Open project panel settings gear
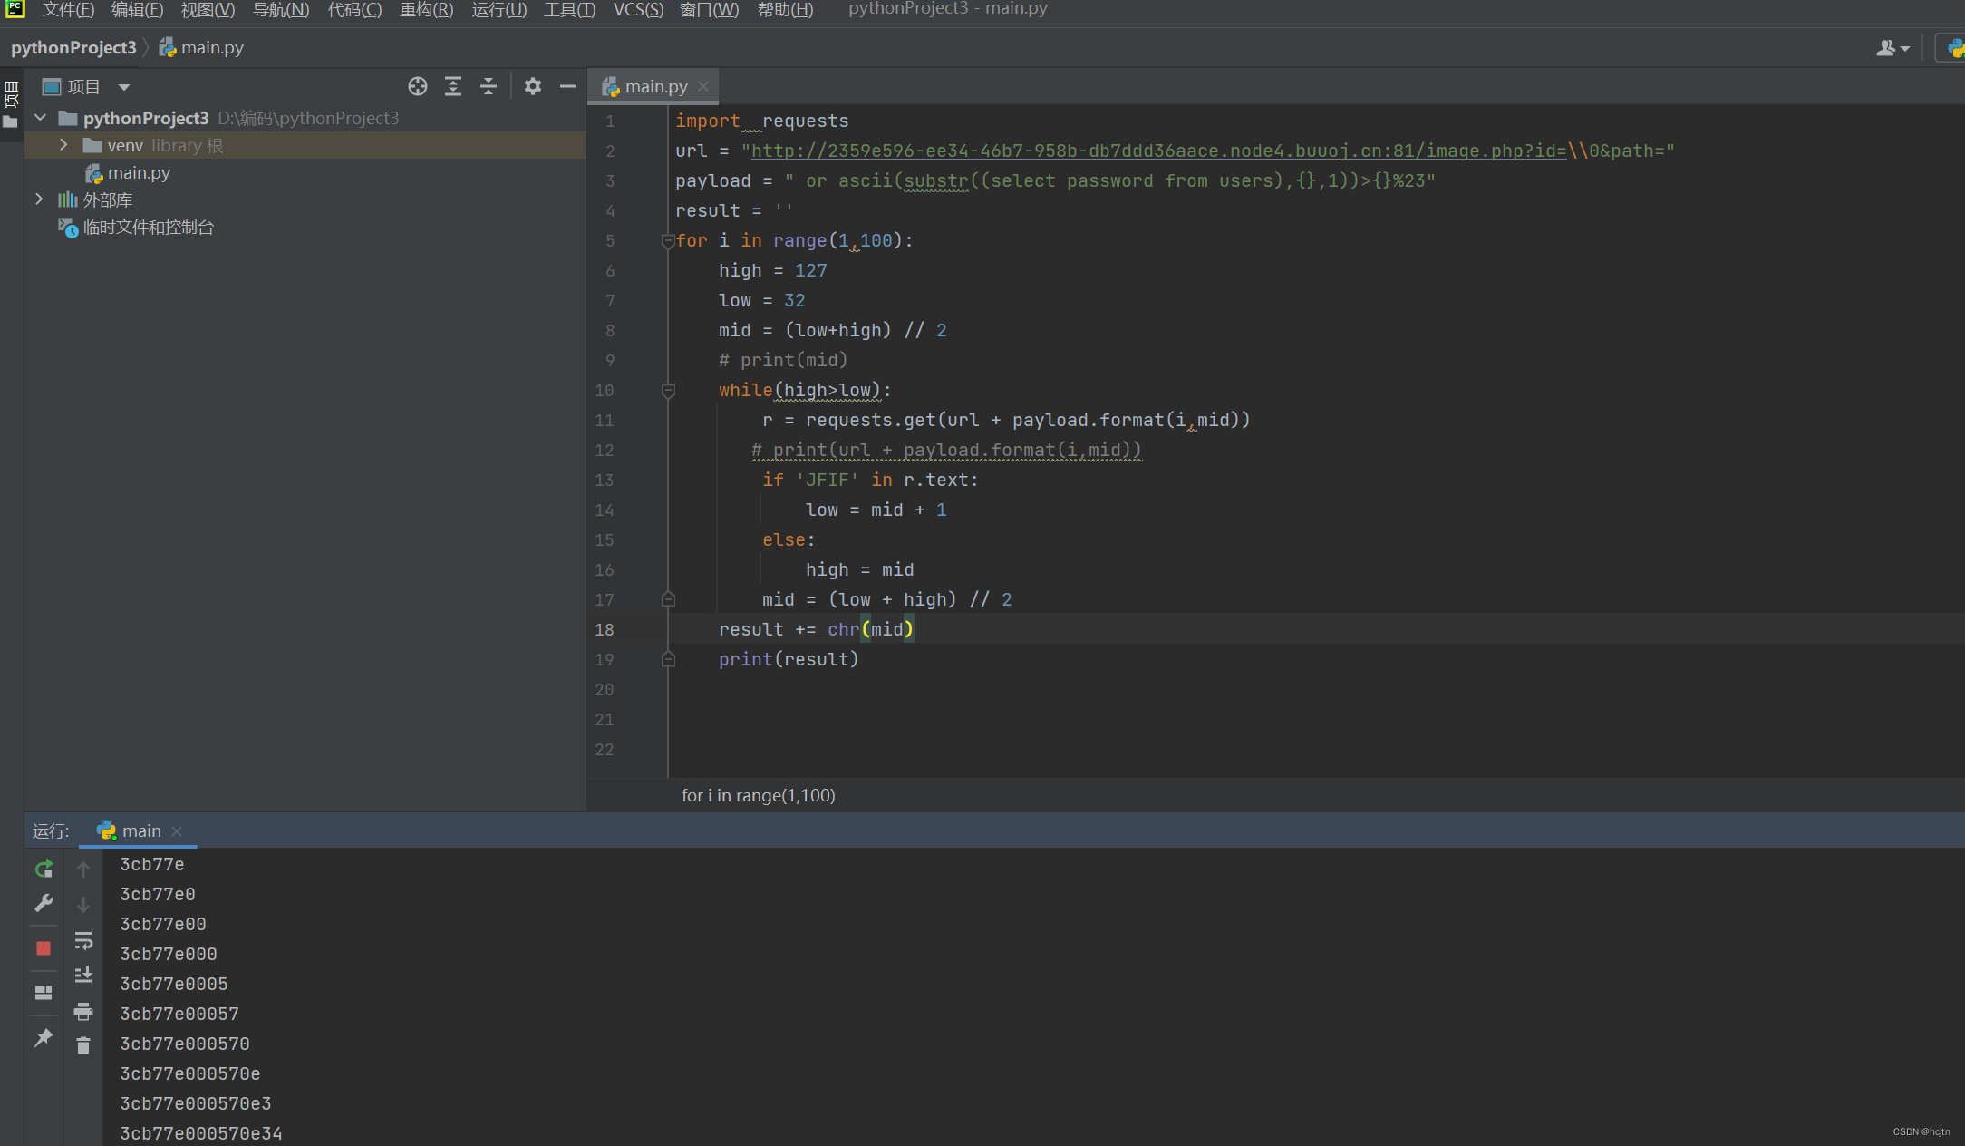Screen dimensions: 1965x1146 (533, 86)
